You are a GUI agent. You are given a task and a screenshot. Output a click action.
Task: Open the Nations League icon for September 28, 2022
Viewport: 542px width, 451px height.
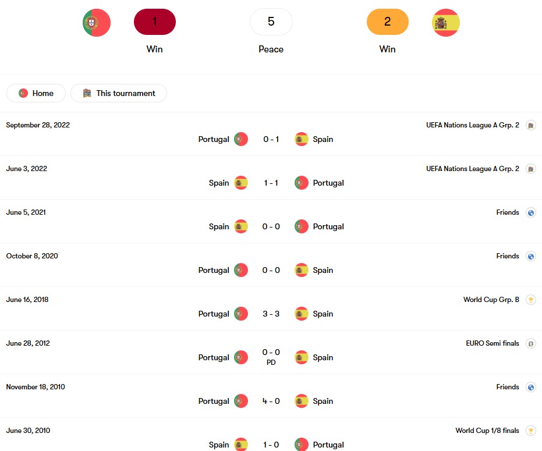click(x=530, y=125)
